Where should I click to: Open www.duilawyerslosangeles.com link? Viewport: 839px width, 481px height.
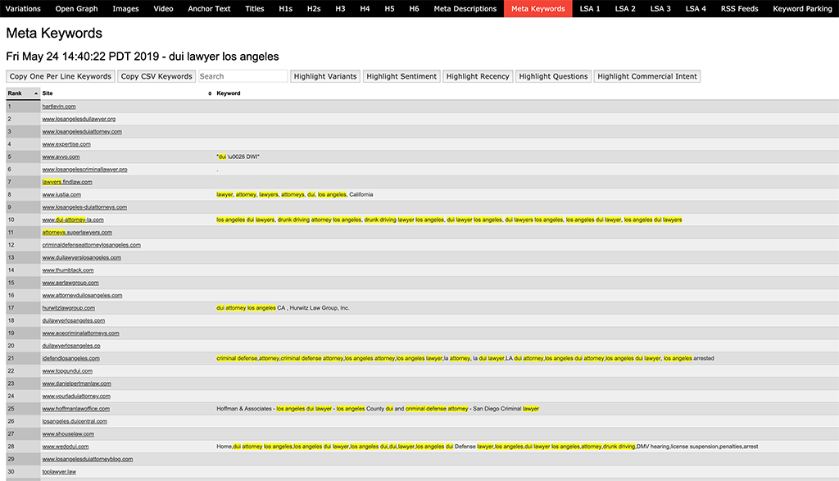tap(81, 257)
